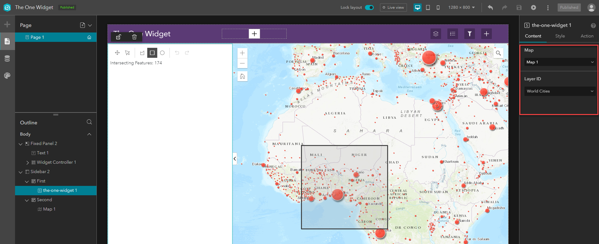599x244 pixels.
Task: Open the 1280 × 800 resolution dropdown
Action: [461, 7]
